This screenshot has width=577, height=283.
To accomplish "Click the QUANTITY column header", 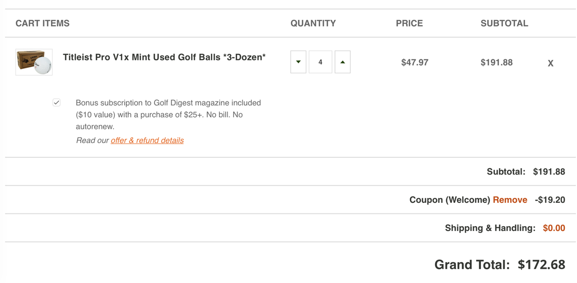I will point(313,23).
